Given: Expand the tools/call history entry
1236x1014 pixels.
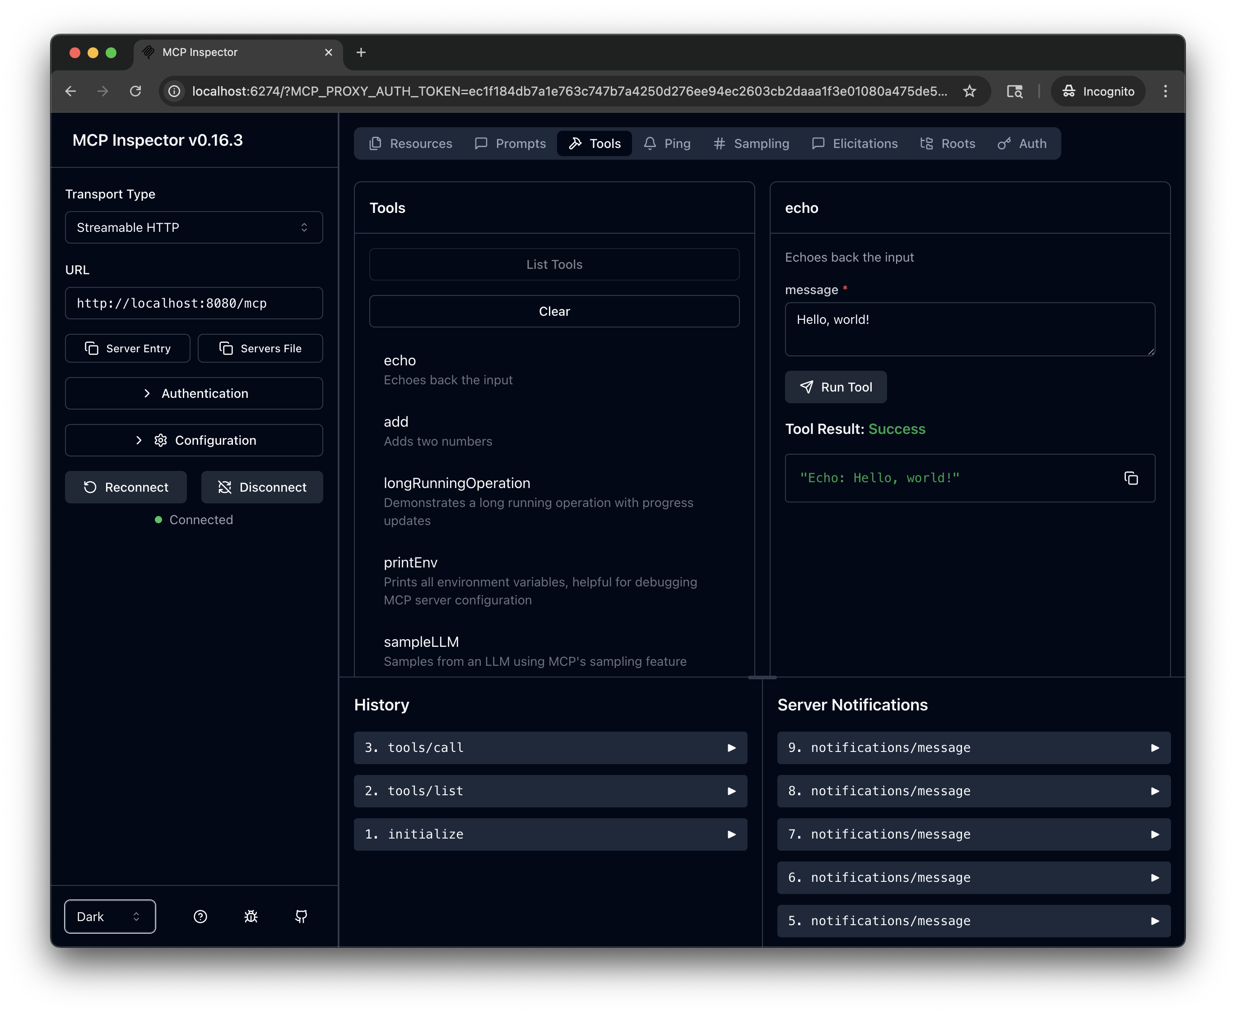Looking at the screenshot, I should (550, 748).
